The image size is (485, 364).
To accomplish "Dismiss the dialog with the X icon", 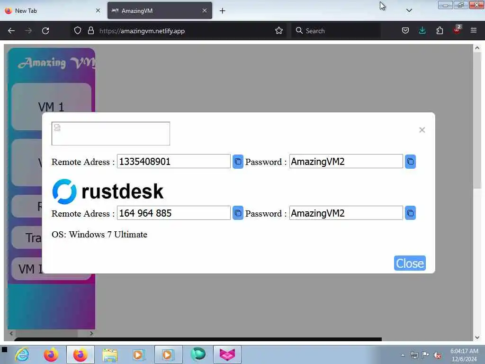I will (422, 130).
